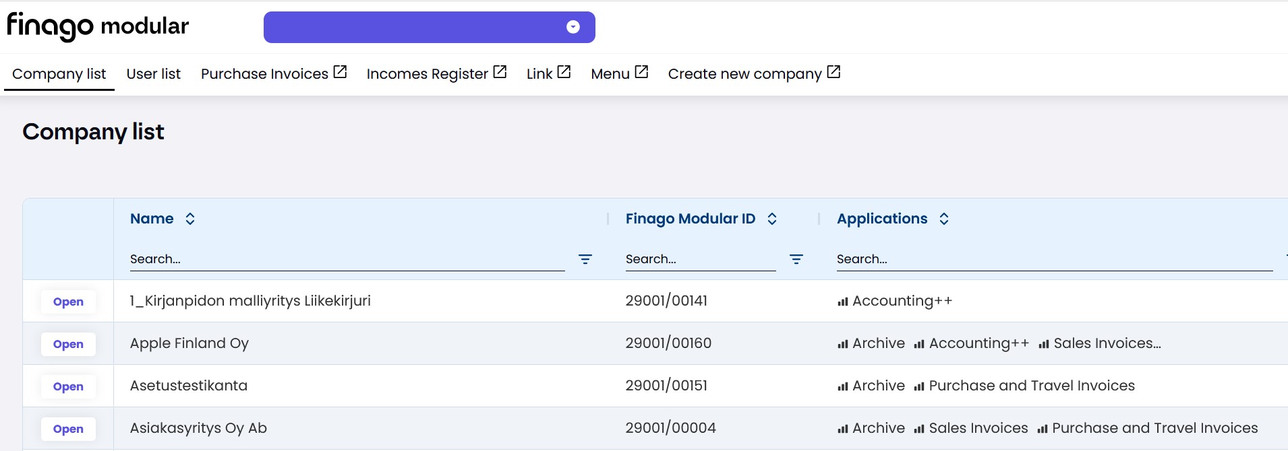Click Accounting++ text in 1_Kirjanpidon malliyritys row
This screenshot has width=1288, height=451.
coord(902,301)
